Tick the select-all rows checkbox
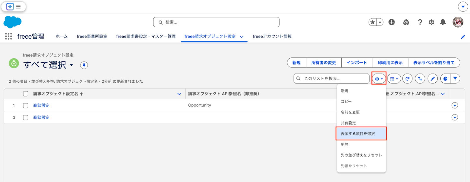This screenshot has height=182, width=470. [x=26, y=94]
